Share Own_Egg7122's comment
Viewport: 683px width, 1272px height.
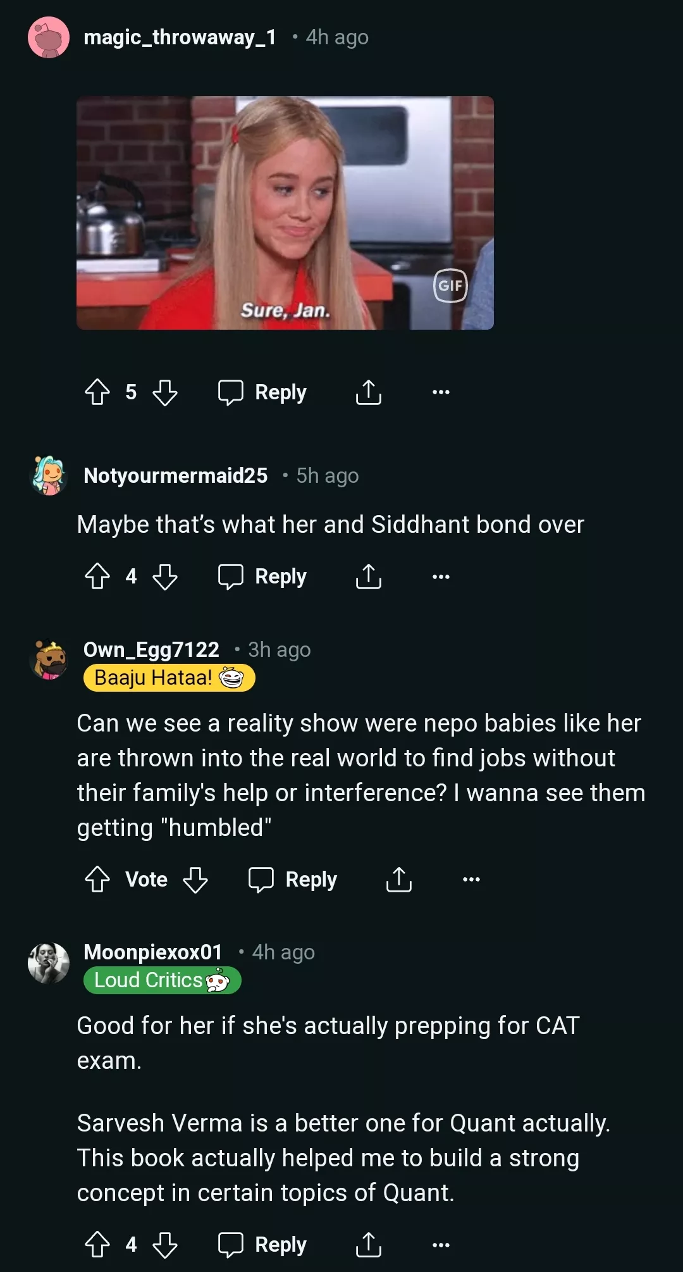click(x=398, y=879)
